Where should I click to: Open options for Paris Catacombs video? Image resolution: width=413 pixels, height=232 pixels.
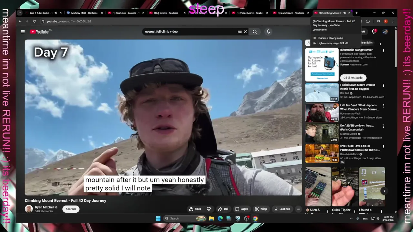(383, 126)
